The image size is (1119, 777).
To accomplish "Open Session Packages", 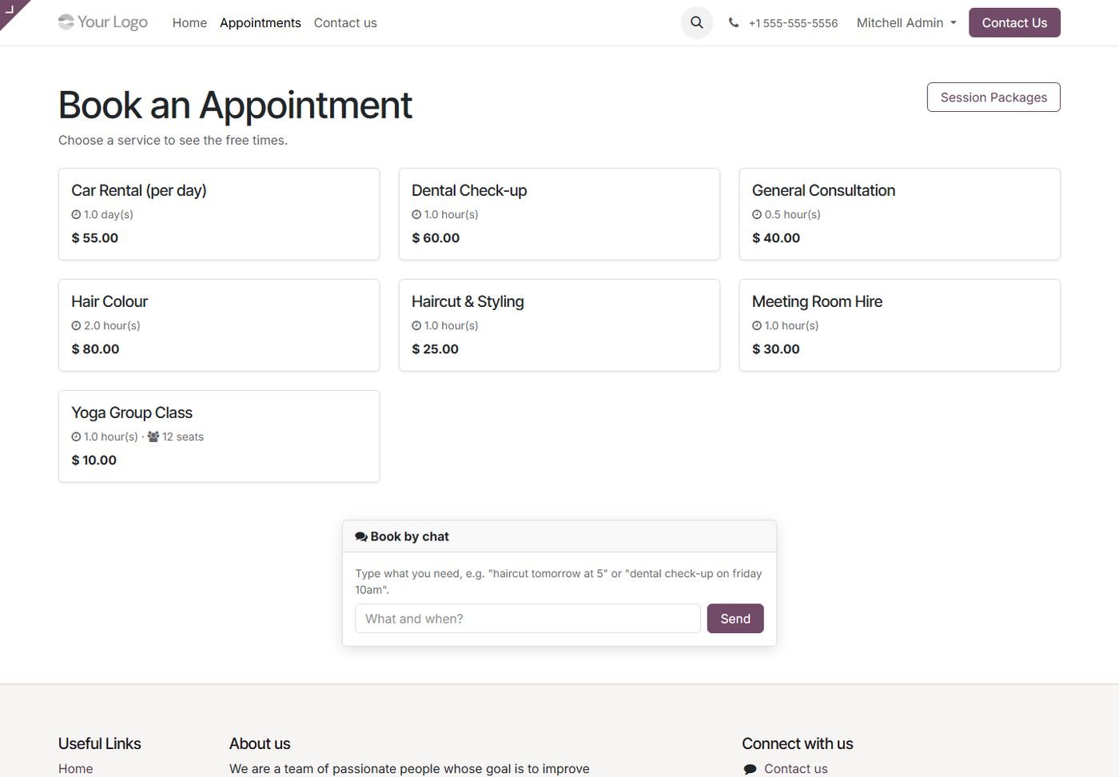I will [x=994, y=98].
